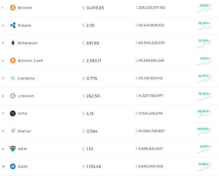The height and width of the screenshot is (176, 219).
Task: Click the Ethereum diamond logo icon
Action: tap(13, 43)
